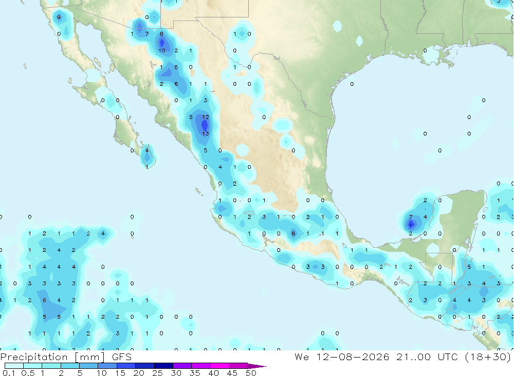
Task: Click the '20' legend scale label
Action: coord(139,373)
